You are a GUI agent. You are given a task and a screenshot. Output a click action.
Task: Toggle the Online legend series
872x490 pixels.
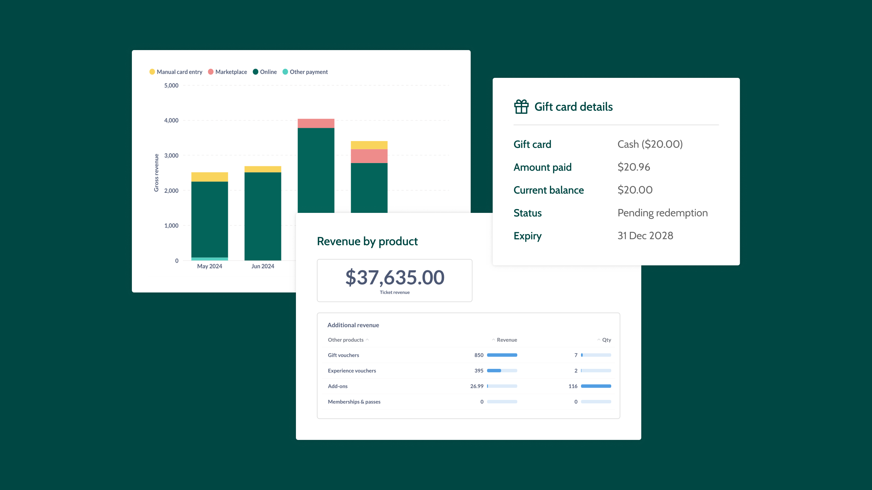pyautogui.click(x=265, y=72)
